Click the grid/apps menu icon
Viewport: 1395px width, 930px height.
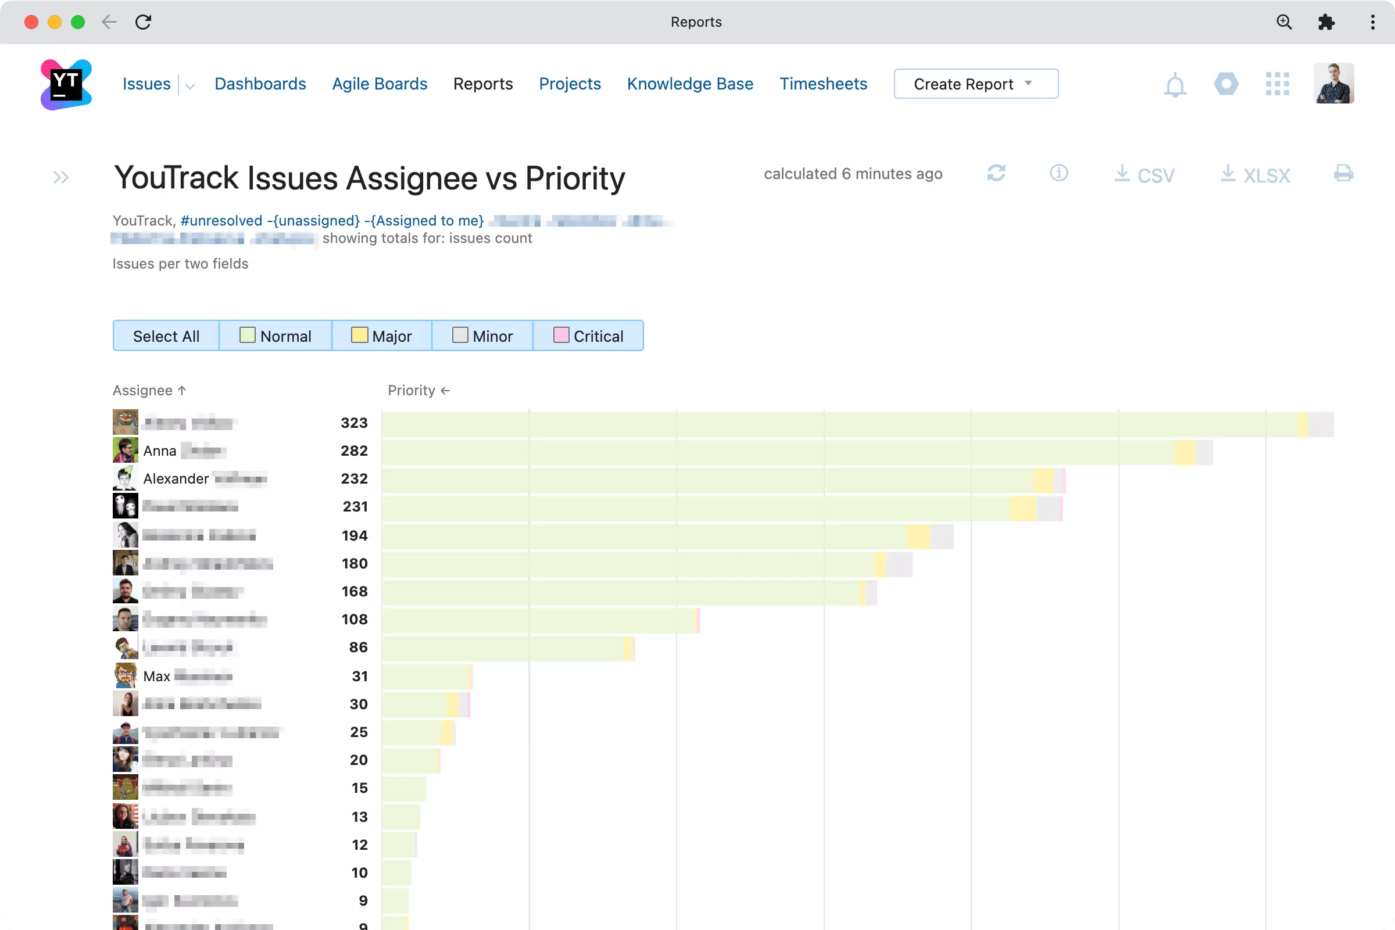pyautogui.click(x=1278, y=84)
